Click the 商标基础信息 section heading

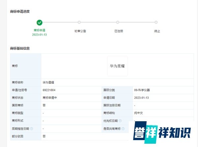coord(20,48)
